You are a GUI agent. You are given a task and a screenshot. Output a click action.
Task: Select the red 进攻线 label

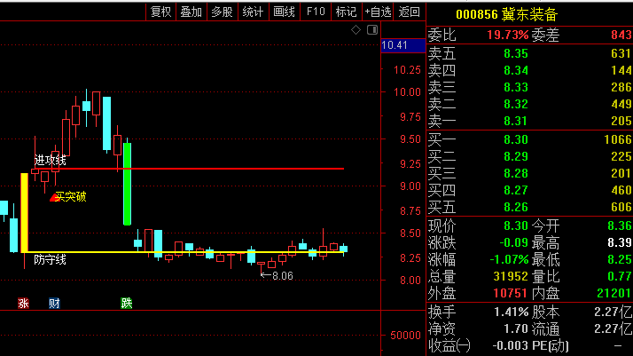coord(50,161)
